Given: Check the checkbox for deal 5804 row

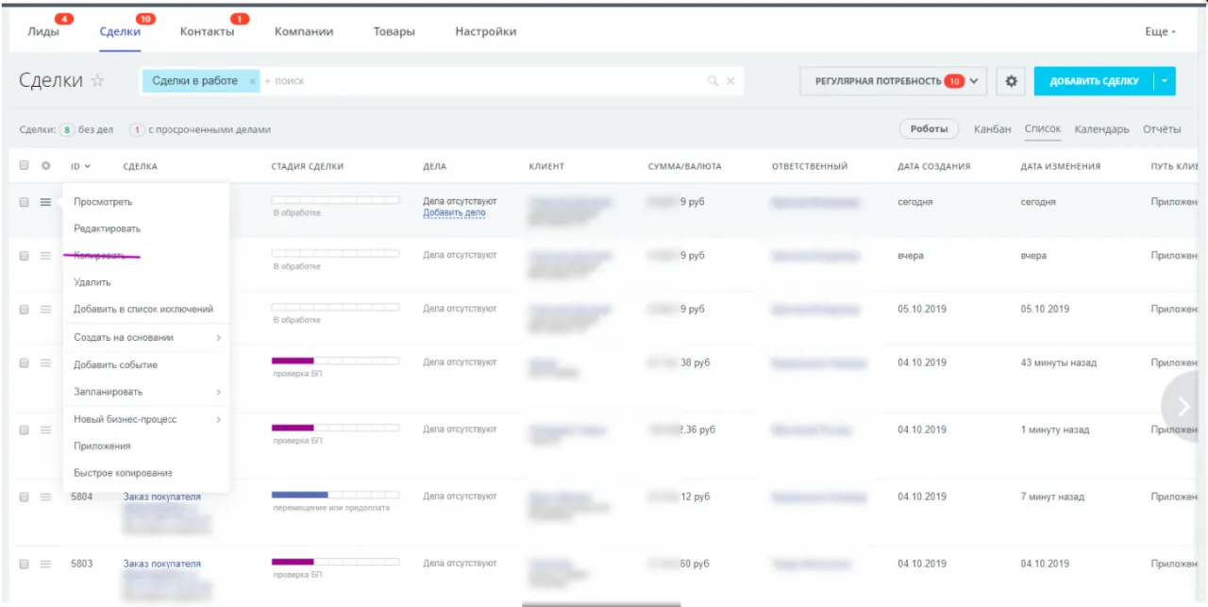Looking at the screenshot, I should pyautogui.click(x=25, y=497).
